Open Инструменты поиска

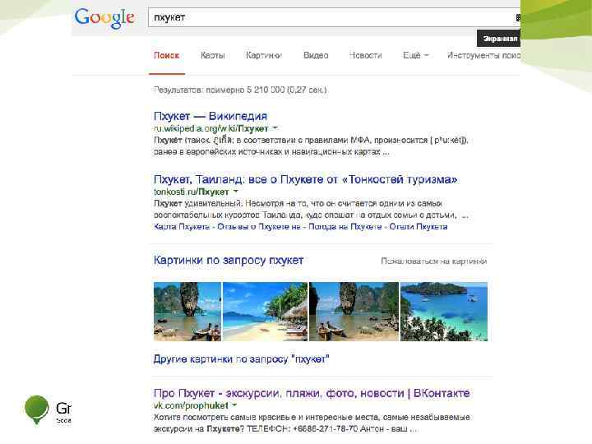[x=483, y=56]
